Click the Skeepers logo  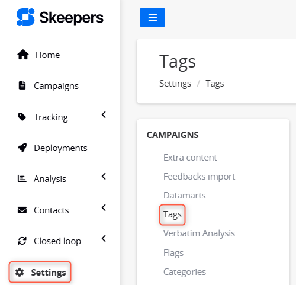60,17
